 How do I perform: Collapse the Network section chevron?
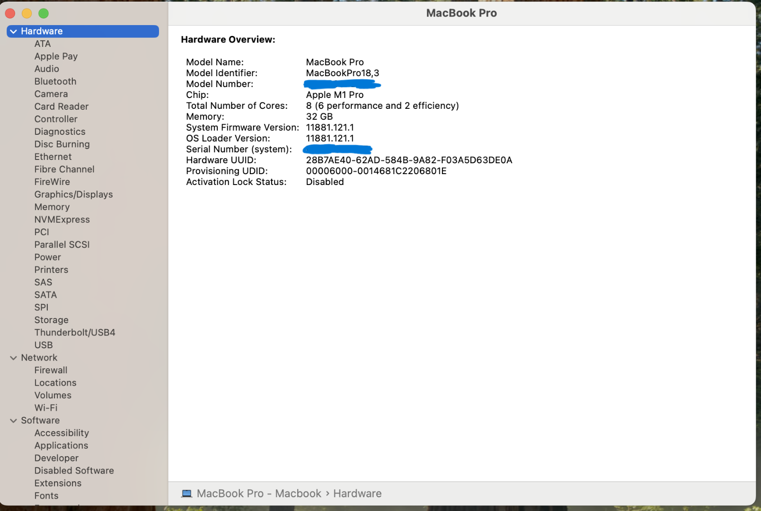[13, 358]
